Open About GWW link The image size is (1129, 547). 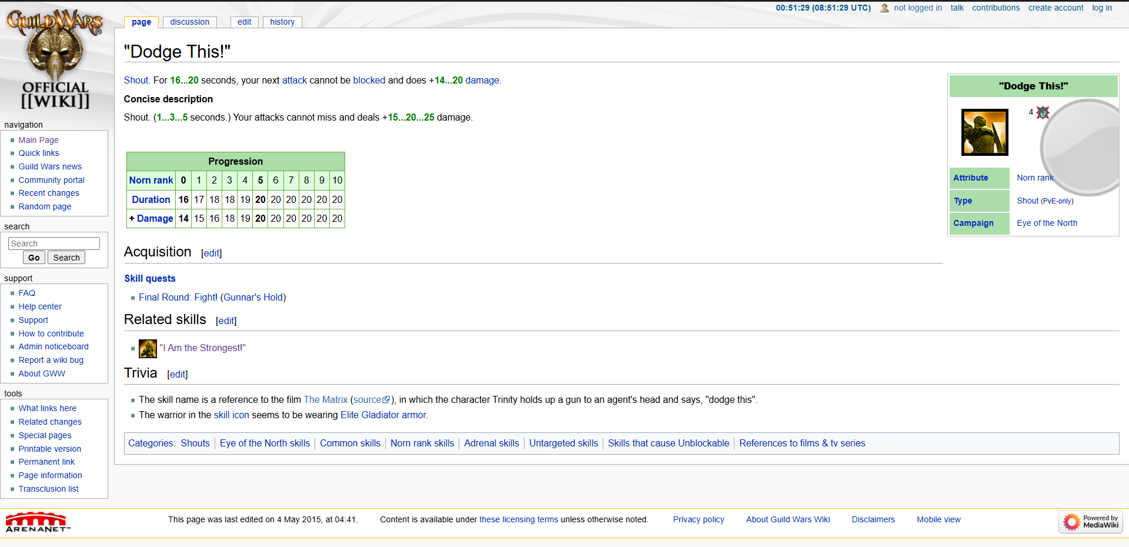coord(41,373)
